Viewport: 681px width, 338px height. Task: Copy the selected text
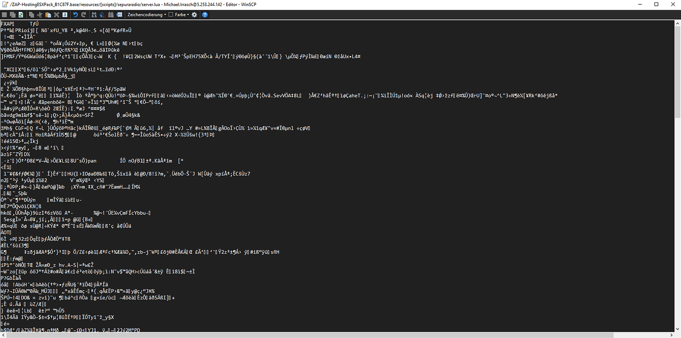pyautogui.click(x=32, y=14)
